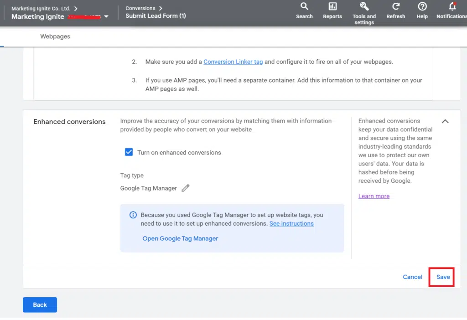
Task: Open the Conversion Linker tag link
Action: 233,62
